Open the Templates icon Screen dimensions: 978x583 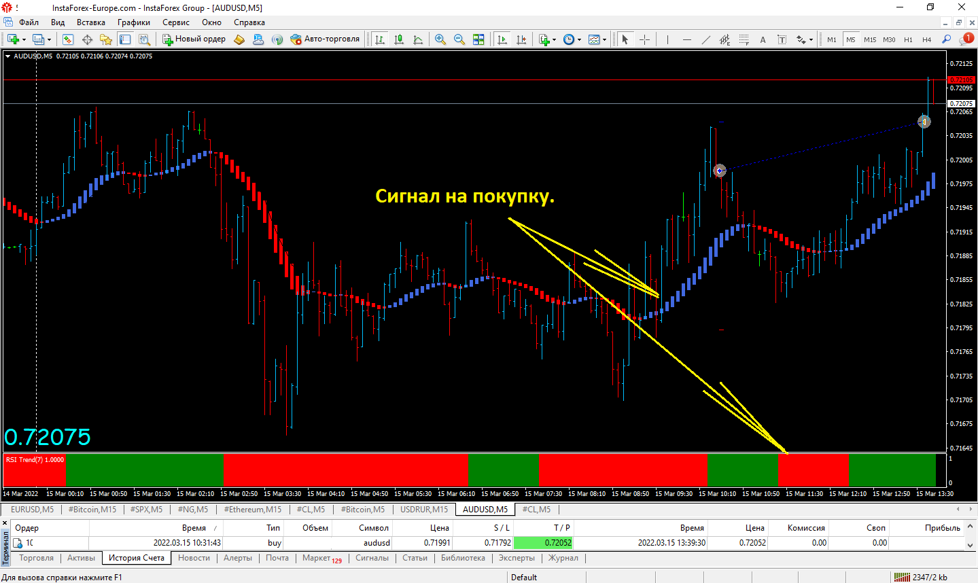coord(594,39)
